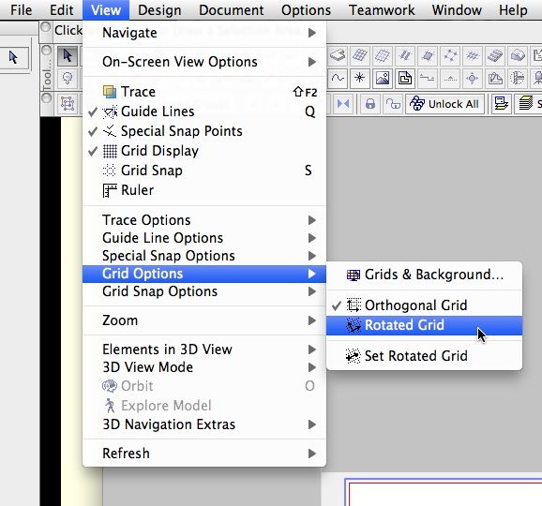The height and width of the screenshot is (506, 542).
Task: Expand the 3D View Mode submenu
Action: pyautogui.click(x=204, y=367)
